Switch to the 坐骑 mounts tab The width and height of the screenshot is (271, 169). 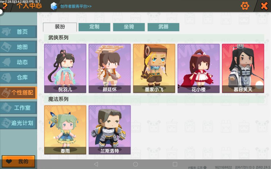[129, 27]
